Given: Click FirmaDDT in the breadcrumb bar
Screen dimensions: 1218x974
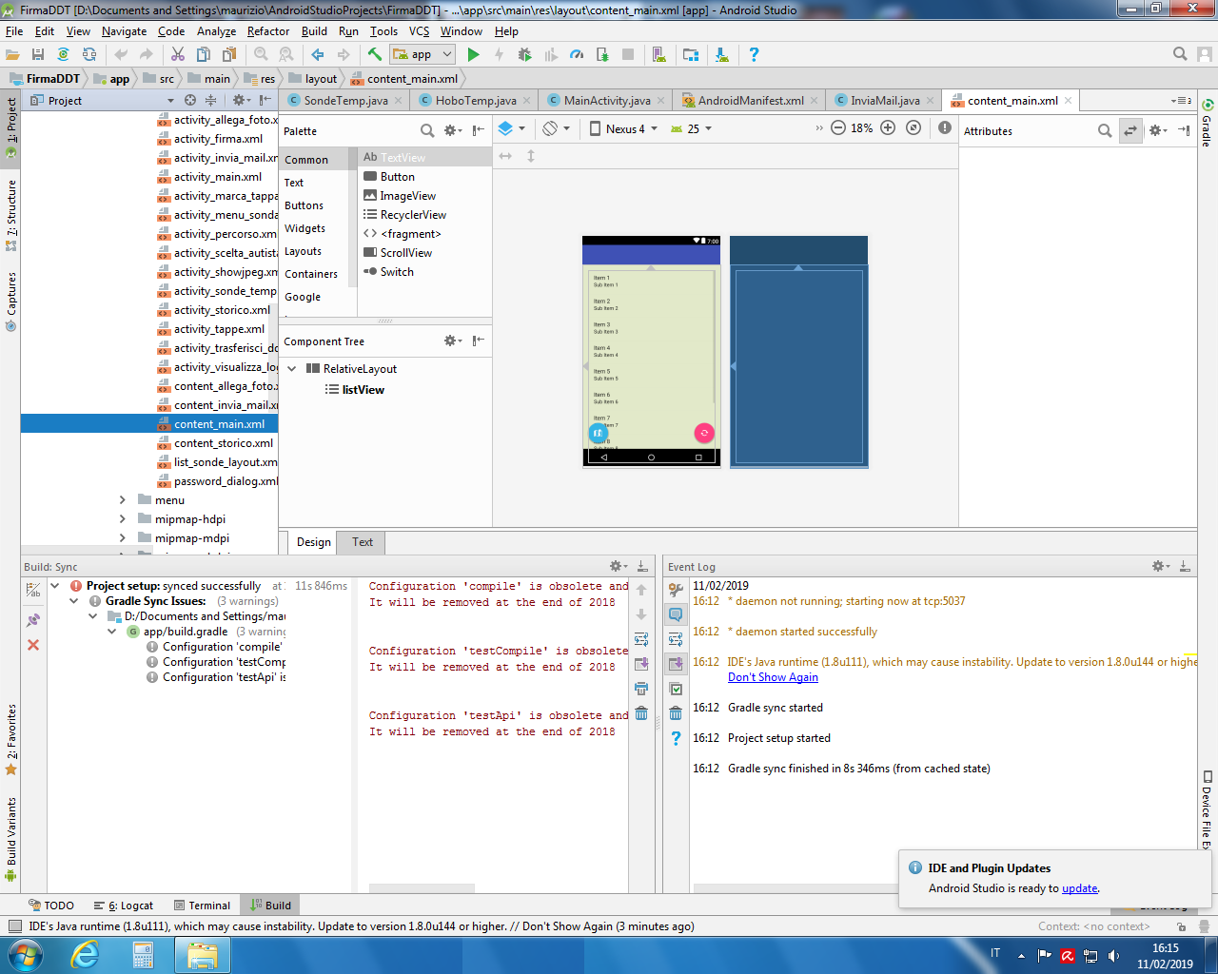Looking at the screenshot, I should tap(45, 79).
